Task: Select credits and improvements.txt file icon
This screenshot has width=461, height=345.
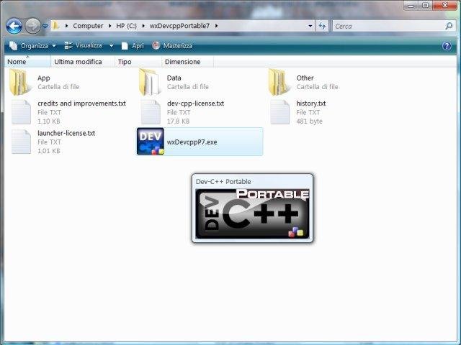Action: pyautogui.click(x=21, y=112)
